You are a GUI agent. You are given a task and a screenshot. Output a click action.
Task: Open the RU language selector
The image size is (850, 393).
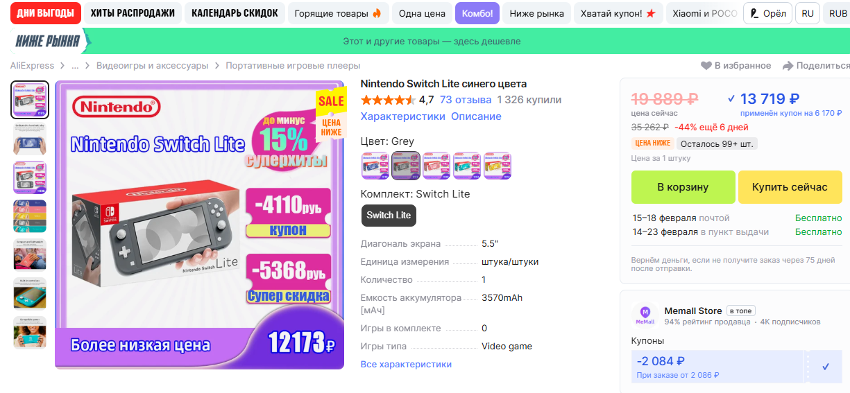coord(808,13)
